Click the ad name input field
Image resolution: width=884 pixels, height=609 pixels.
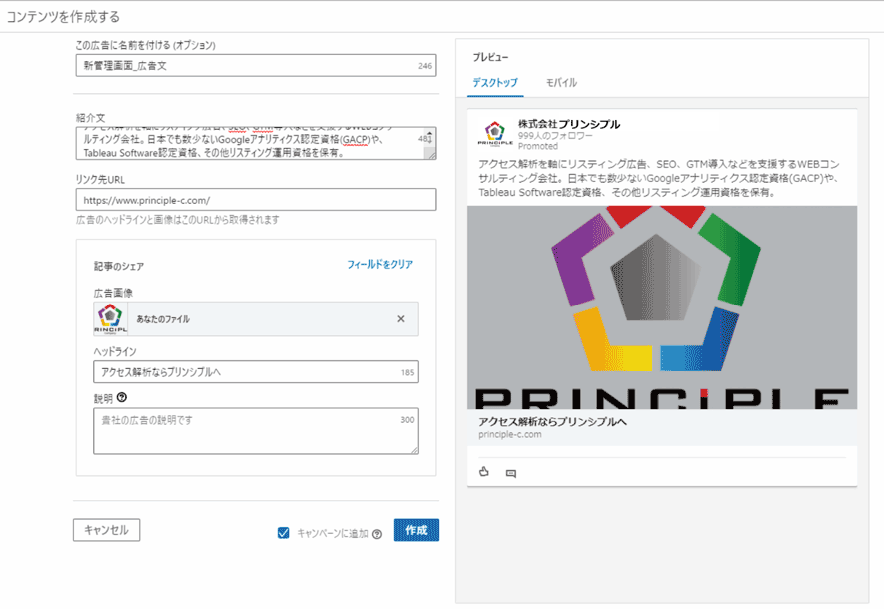coord(245,66)
